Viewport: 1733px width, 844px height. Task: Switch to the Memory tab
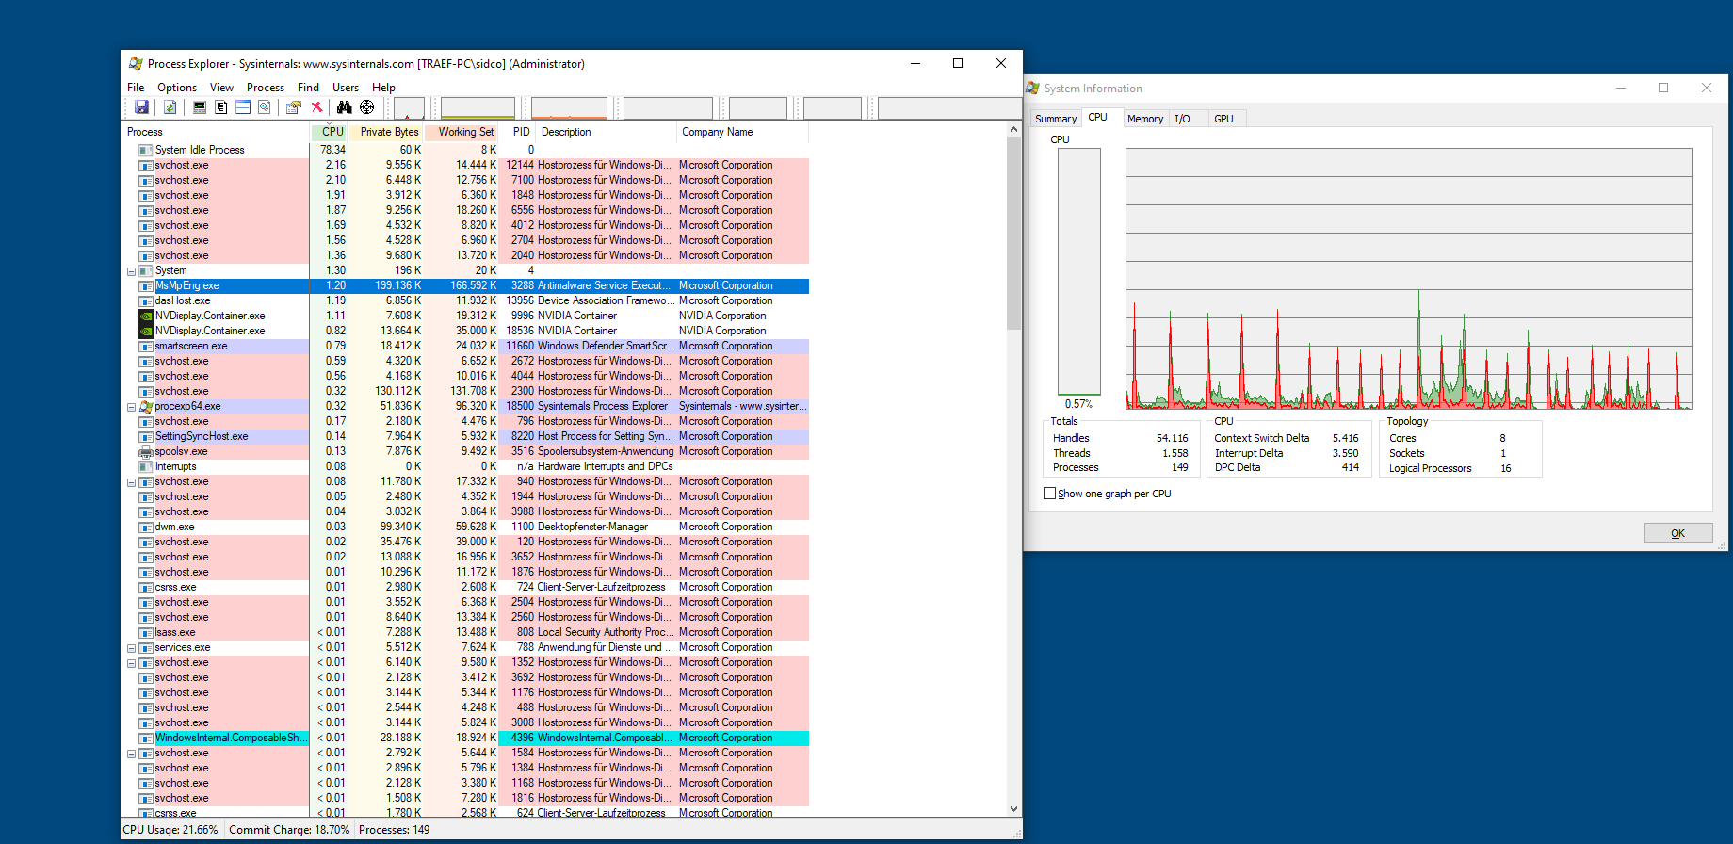[x=1145, y=119]
